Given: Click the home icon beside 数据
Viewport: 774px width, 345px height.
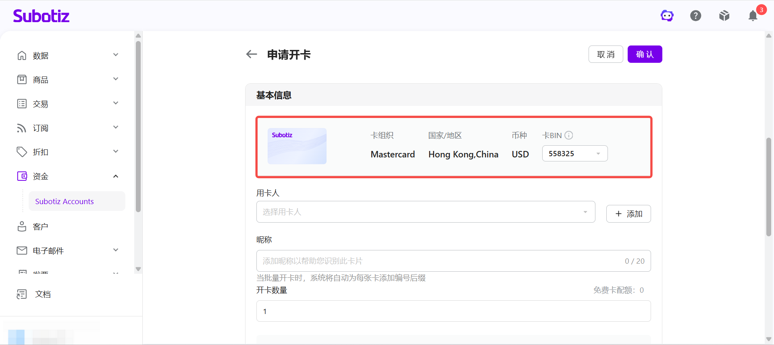Looking at the screenshot, I should [22, 56].
